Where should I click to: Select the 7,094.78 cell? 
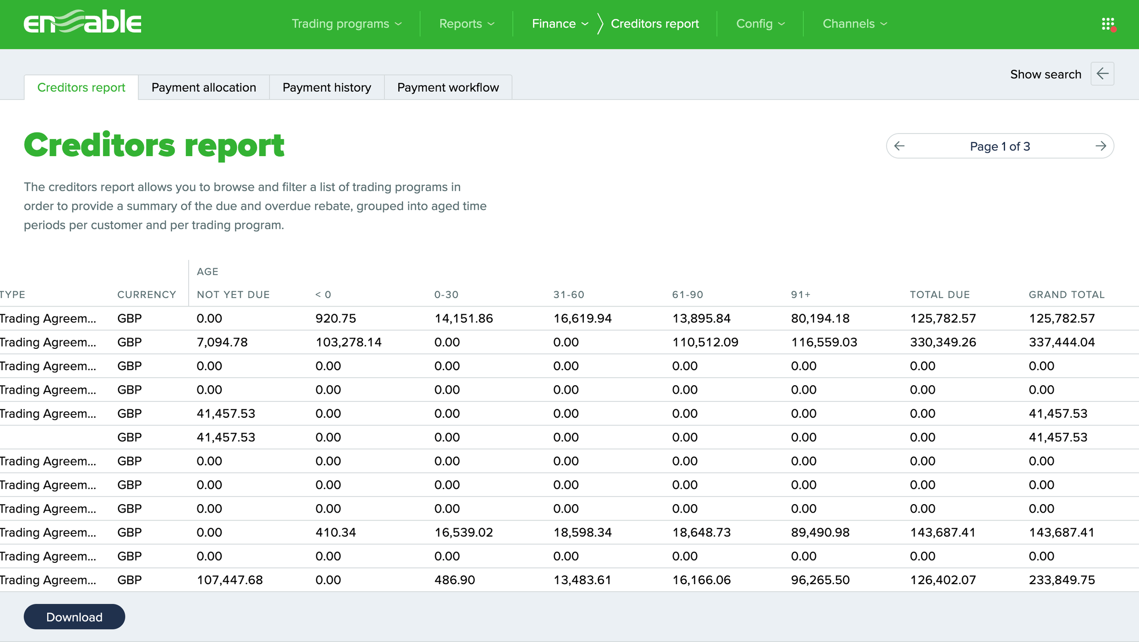222,342
